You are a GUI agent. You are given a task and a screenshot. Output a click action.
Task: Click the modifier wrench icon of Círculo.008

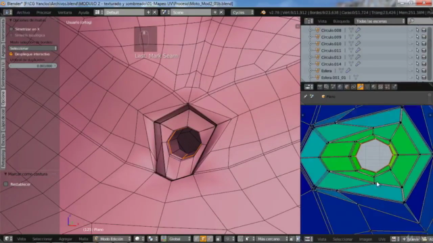(x=358, y=30)
